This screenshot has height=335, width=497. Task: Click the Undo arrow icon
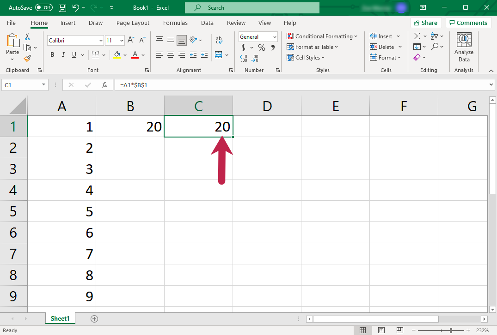pos(75,7)
